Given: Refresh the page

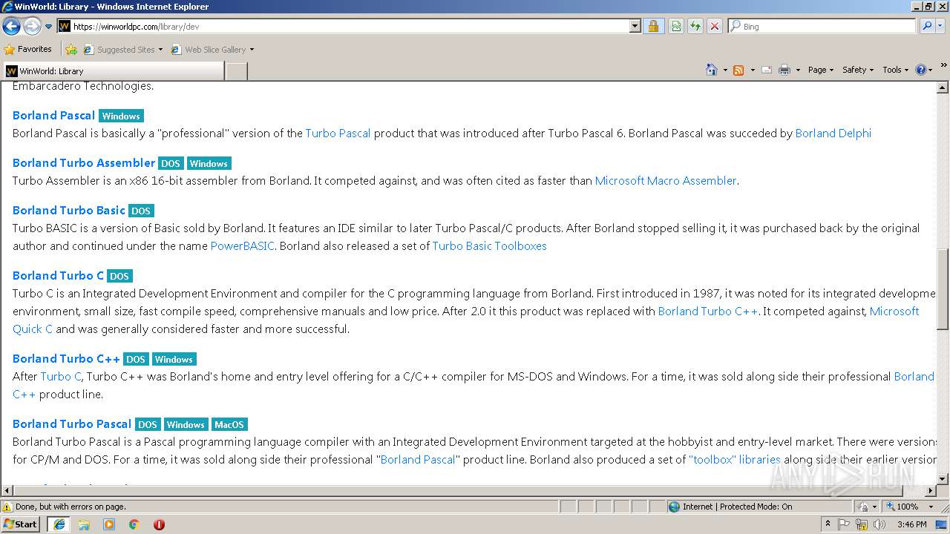Looking at the screenshot, I should (x=695, y=26).
